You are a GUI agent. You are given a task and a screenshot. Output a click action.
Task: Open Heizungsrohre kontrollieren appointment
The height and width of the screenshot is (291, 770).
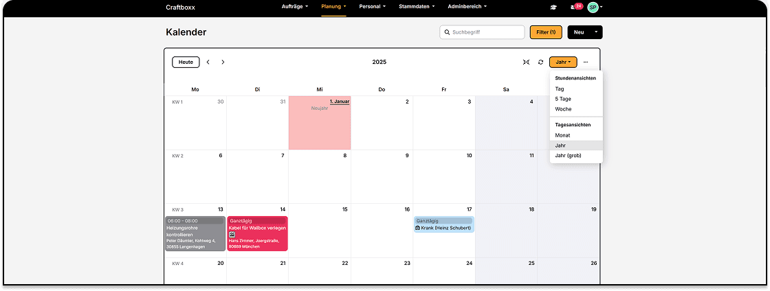[x=195, y=233]
